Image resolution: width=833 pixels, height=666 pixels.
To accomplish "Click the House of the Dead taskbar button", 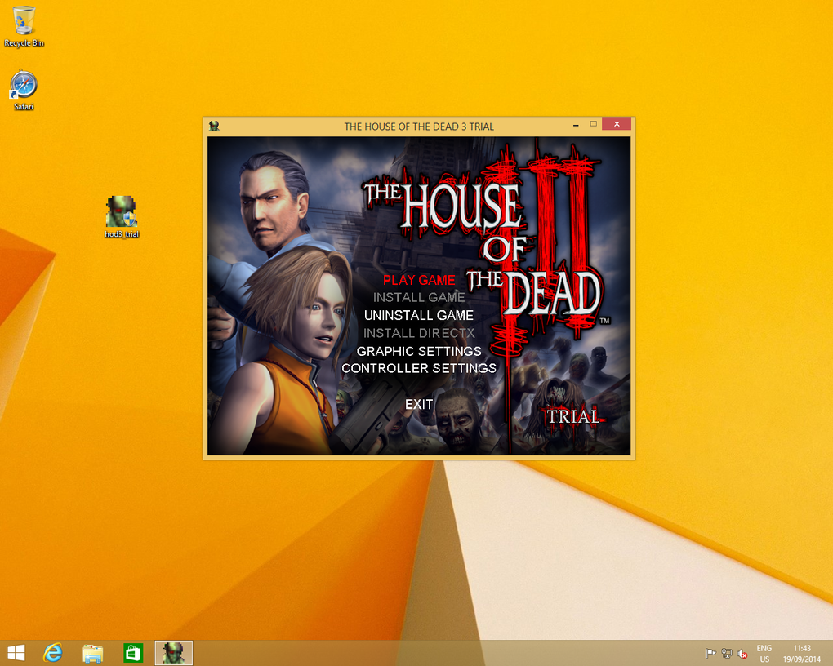I will 174,653.
